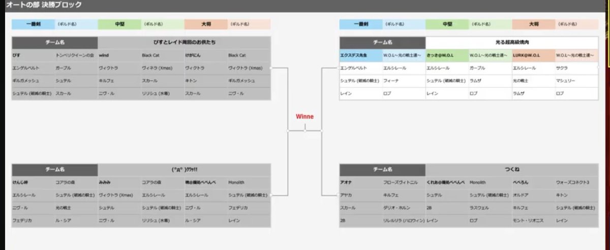This screenshot has width=610, height=250.
Task: Click the モント・リオニス cell
Action: point(529,220)
